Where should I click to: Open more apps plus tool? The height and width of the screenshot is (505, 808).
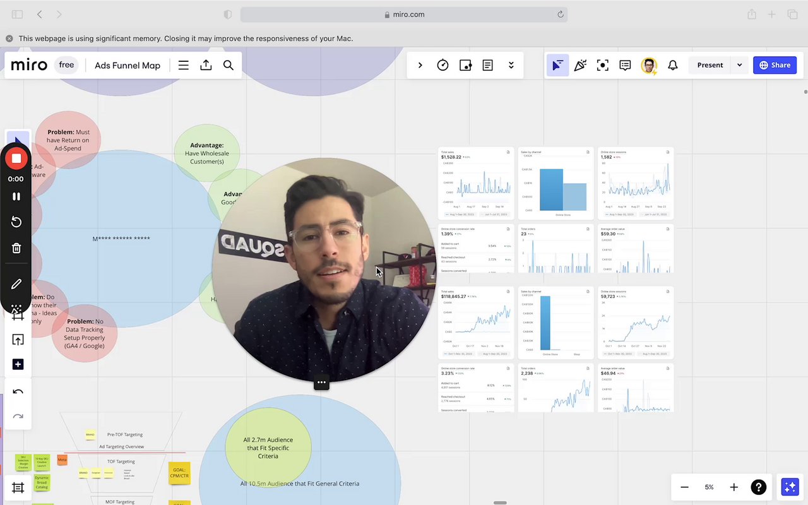[x=18, y=364]
